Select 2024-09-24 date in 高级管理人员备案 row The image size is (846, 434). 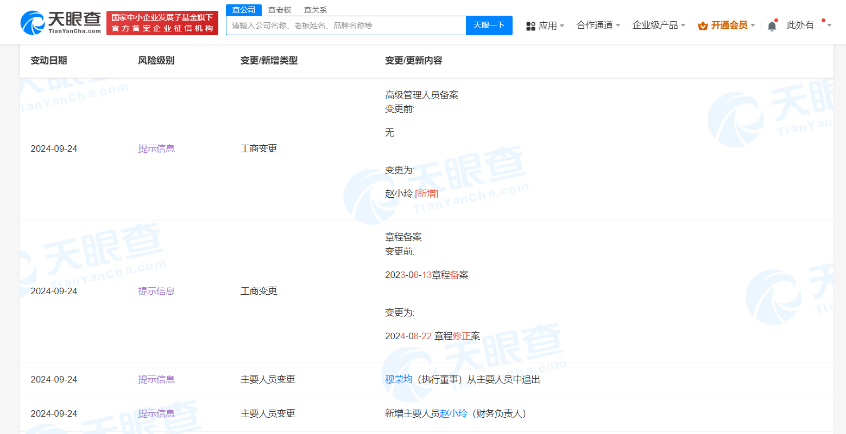click(x=54, y=148)
